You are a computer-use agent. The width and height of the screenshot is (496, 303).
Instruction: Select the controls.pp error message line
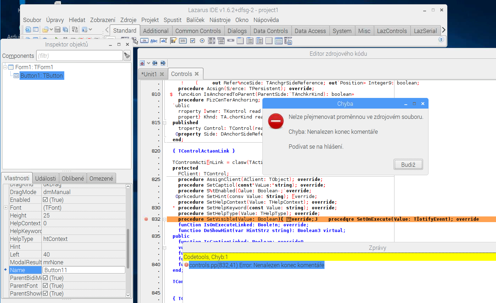tap(256, 265)
